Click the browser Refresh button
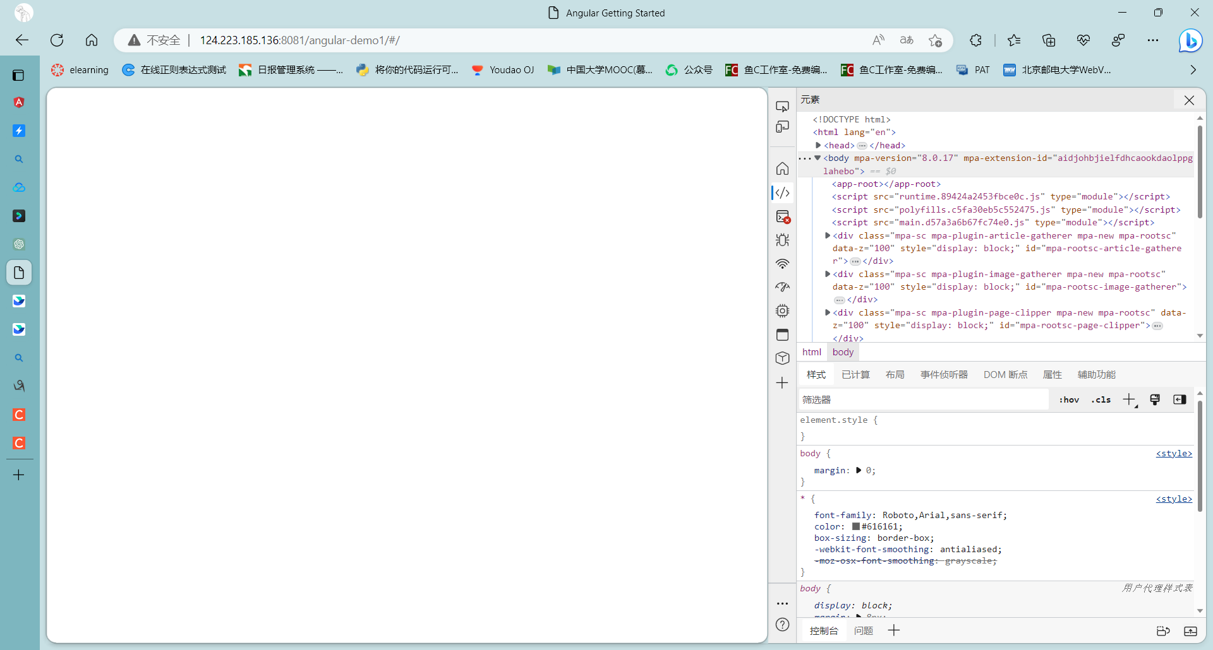 (x=57, y=40)
